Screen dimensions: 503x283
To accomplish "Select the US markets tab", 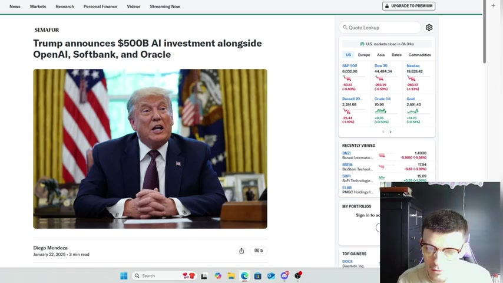I will coord(348,55).
